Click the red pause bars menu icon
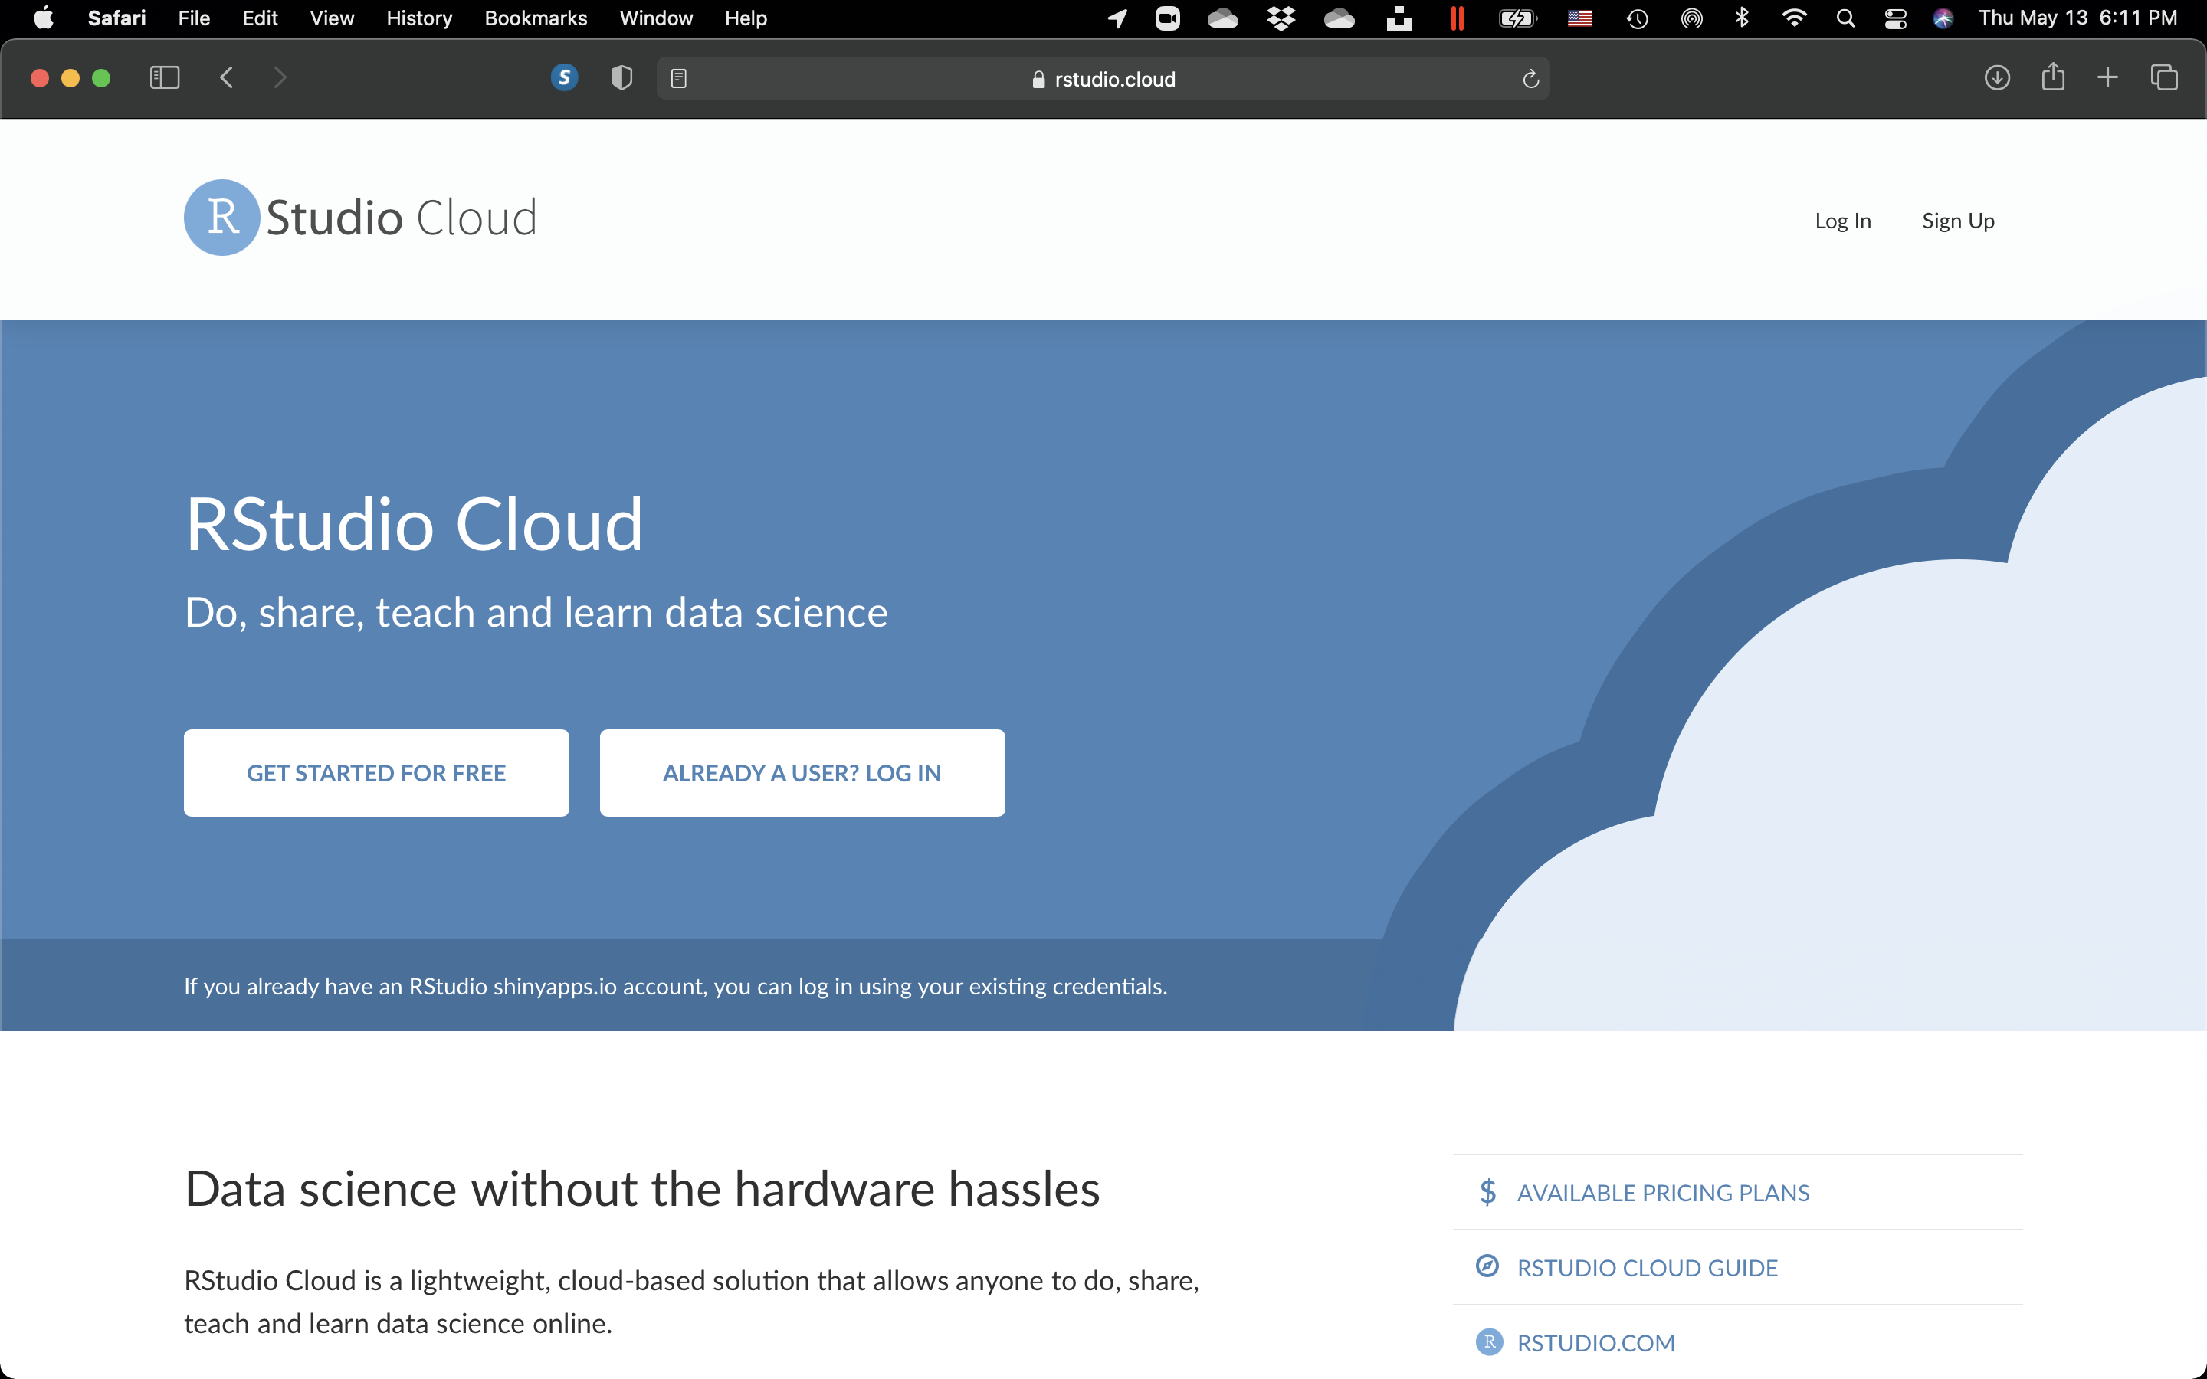The image size is (2207, 1379). coord(1458,18)
